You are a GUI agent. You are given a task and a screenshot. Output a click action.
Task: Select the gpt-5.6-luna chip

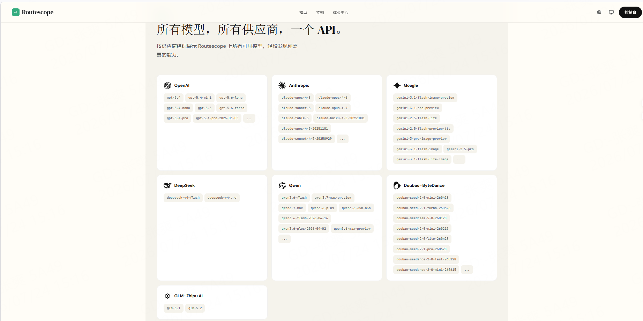231,98
